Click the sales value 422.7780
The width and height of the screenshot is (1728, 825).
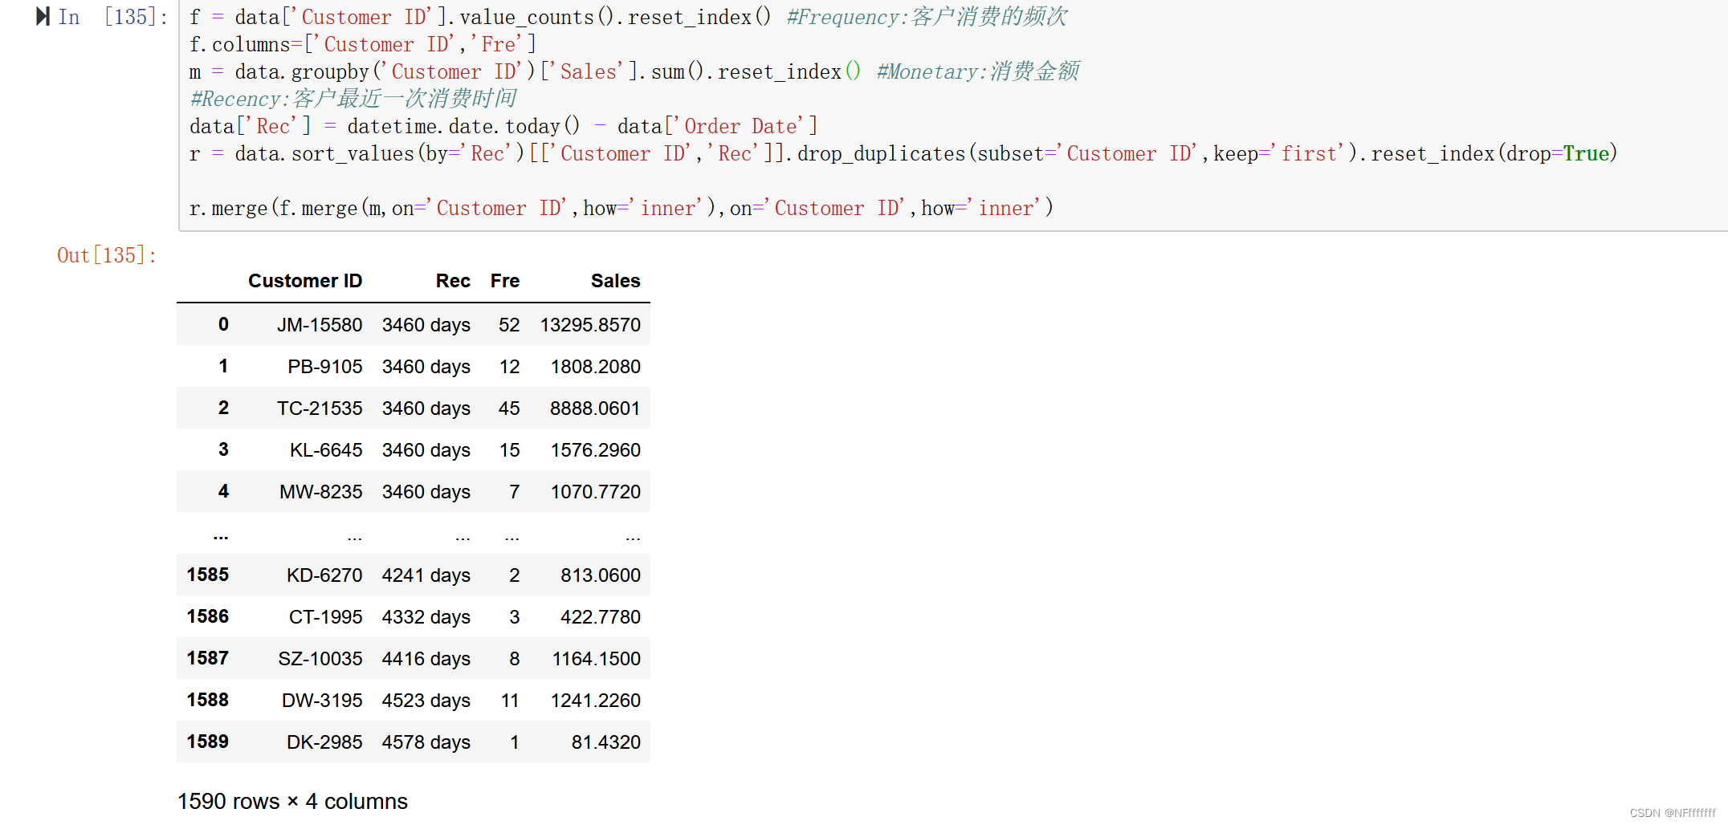[601, 617]
